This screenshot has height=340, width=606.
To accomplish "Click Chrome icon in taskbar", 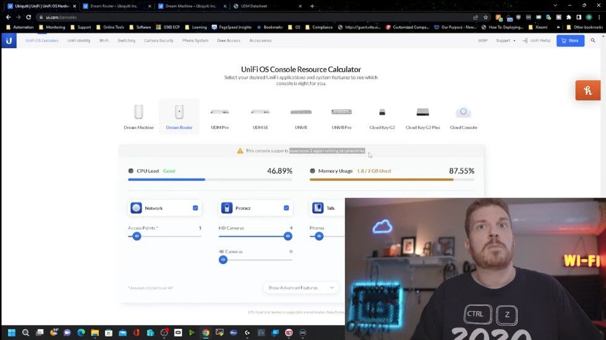I will [x=205, y=333].
